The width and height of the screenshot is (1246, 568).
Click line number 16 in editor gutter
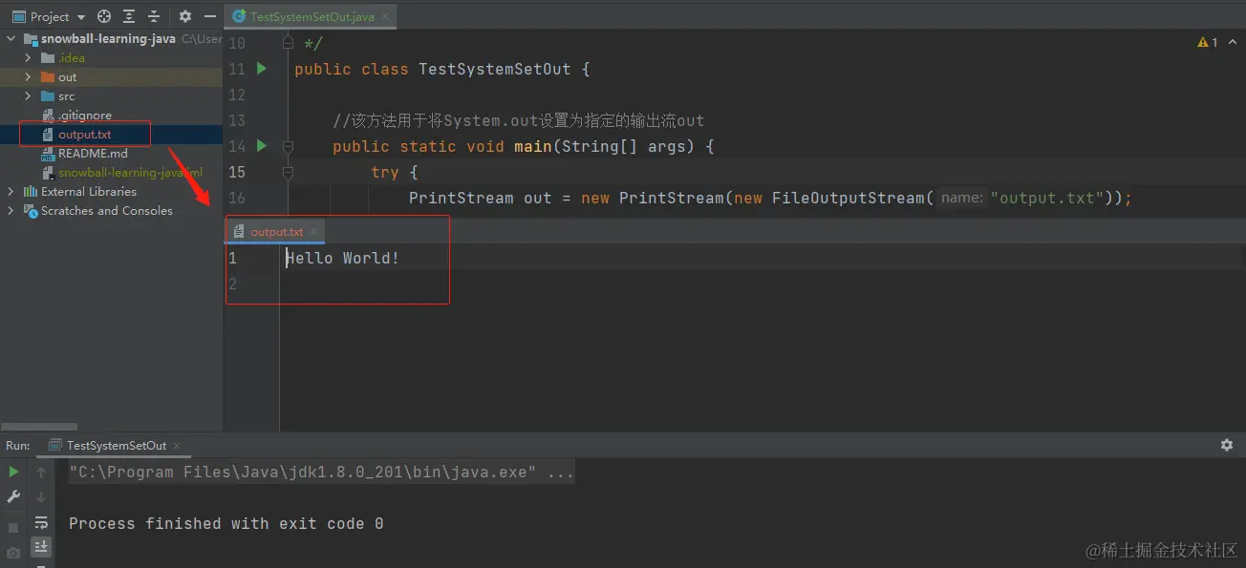(237, 198)
